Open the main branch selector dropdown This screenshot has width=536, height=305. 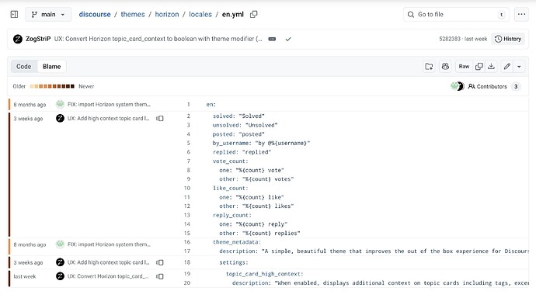pyautogui.click(x=48, y=14)
